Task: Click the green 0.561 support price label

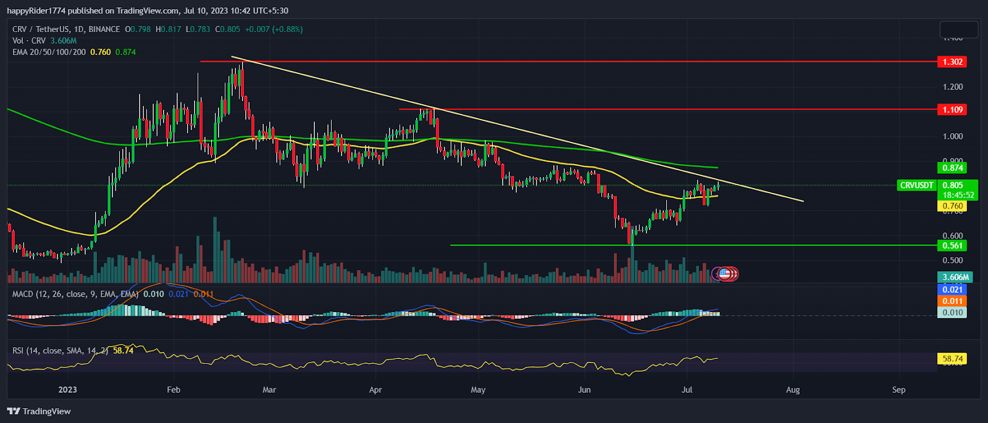Action: pos(952,245)
